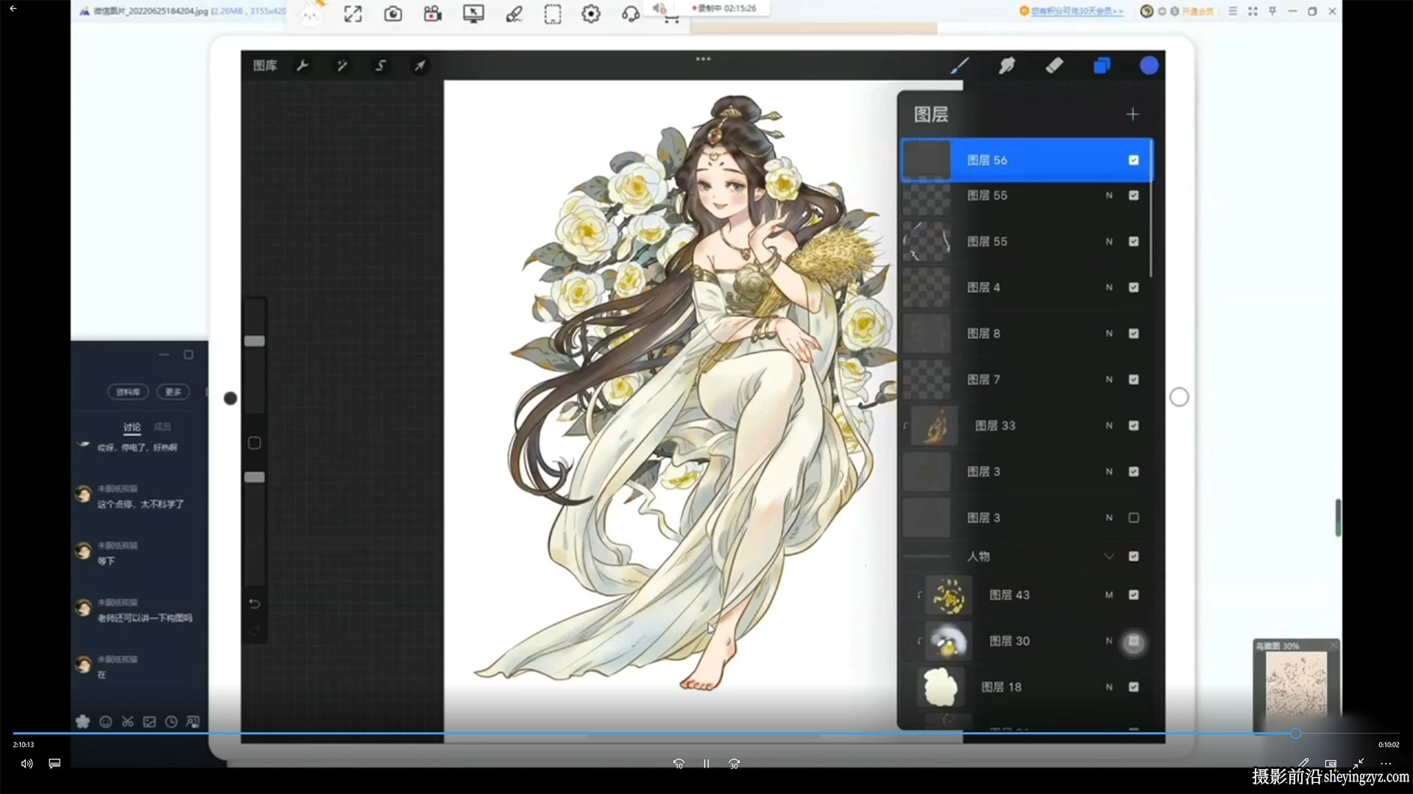Take a snapshot with the camera icon
This screenshot has height=794, width=1413.
(x=393, y=14)
